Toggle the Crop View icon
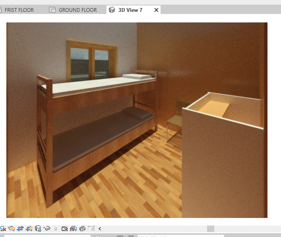Image resolution: width=281 pixels, height=237 pixels. coord(20,229)
